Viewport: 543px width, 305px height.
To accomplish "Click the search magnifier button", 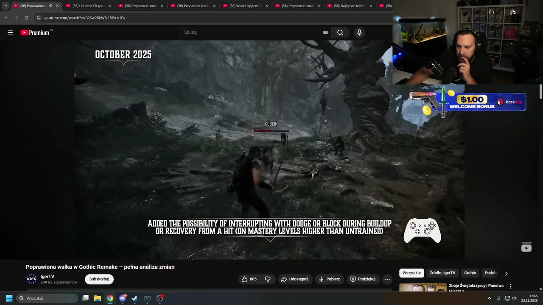I will click(x=340, y=33).
